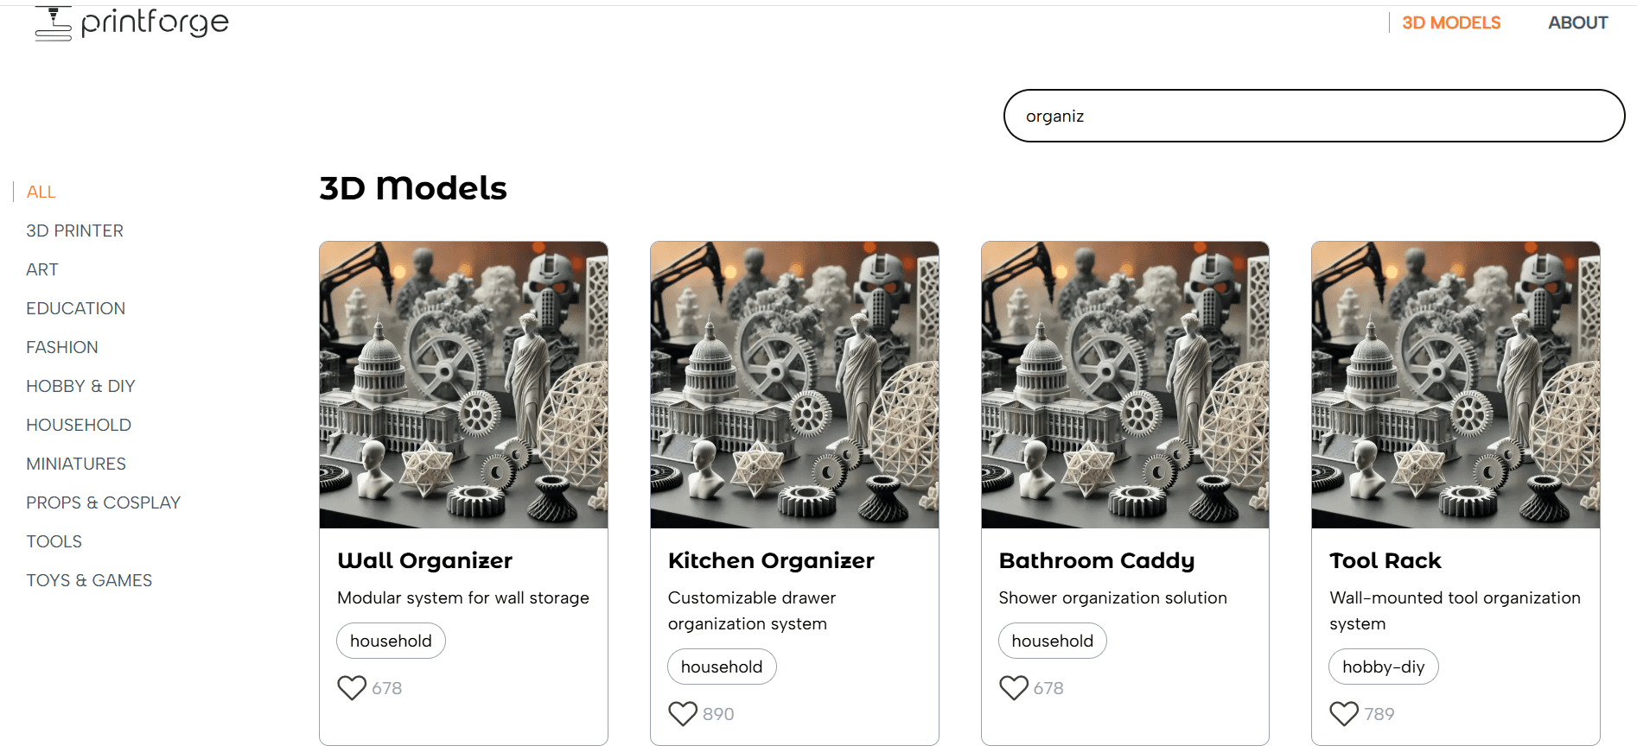Open the Bathroom Caddy title link

pyautogui.click(x=1096, y=560)
